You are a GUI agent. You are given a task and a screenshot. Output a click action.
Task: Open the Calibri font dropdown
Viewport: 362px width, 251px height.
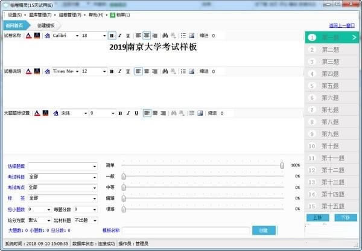tap(77, 36)
